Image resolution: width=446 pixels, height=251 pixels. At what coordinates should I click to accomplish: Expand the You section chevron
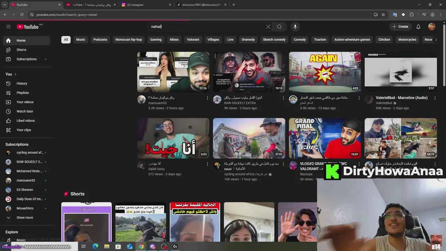point(15,74)
